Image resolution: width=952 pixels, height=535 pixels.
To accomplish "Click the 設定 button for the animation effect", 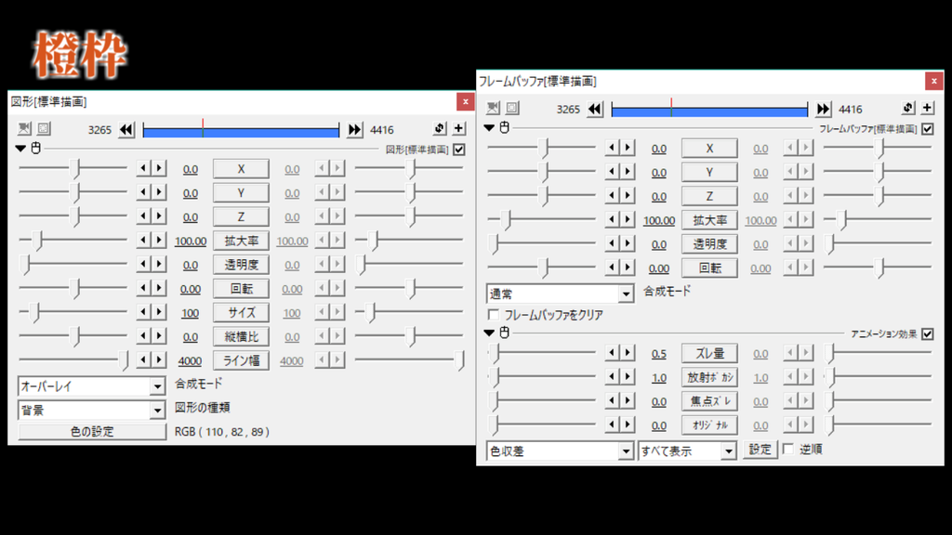I will [x=759, y=449].
